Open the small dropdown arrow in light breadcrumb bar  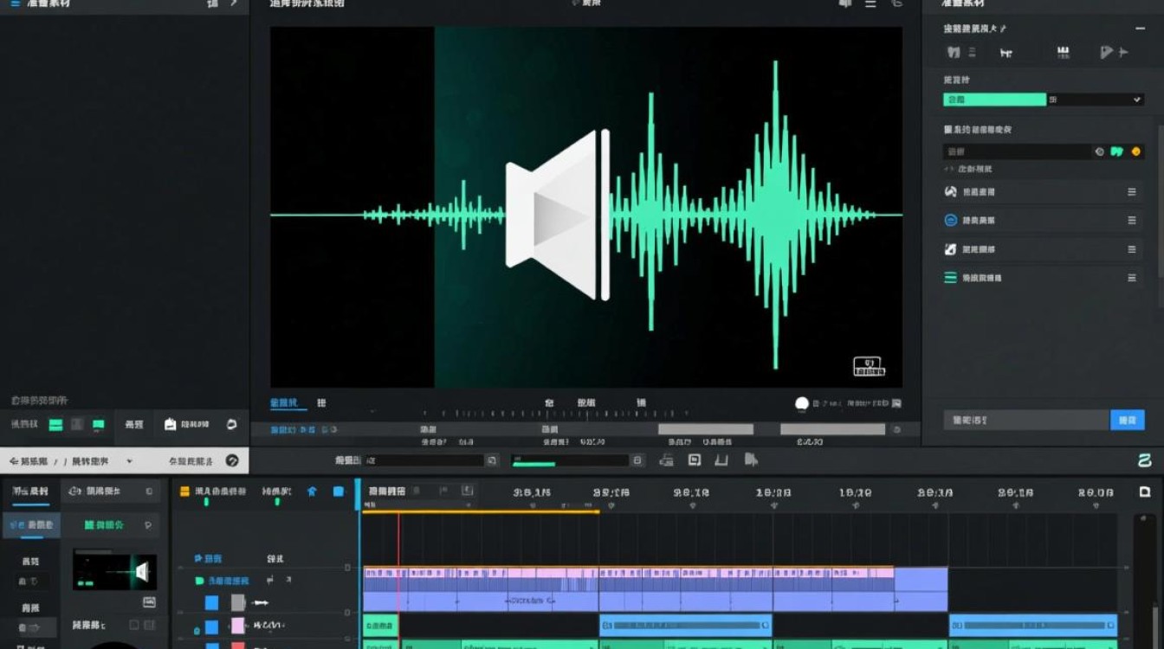click(130, 461)
